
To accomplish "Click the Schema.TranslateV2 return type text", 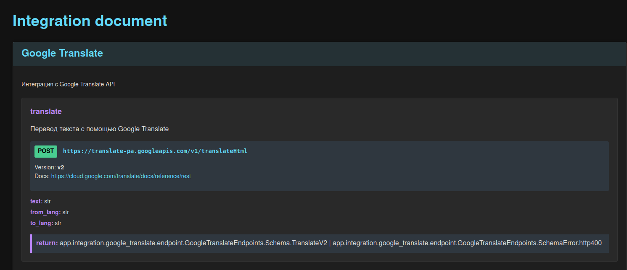I will (x=193, y=243).
